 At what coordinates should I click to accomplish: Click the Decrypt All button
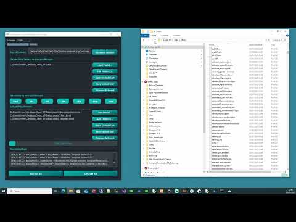click(x=91, y=174)
